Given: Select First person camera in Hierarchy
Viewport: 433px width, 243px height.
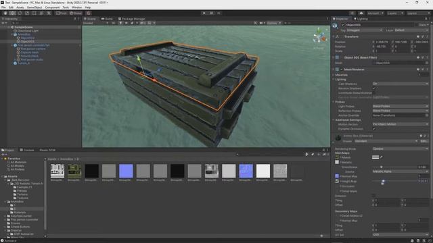Looking at the screenshot, I should point(33,49).
